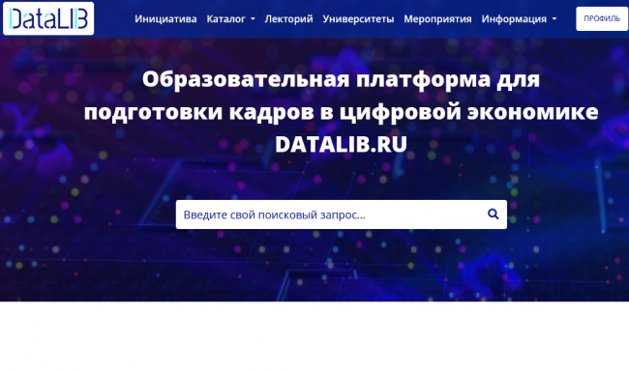Expand the Каталог dropdown arrow
The height and width of the screenshot is (372, 629).
coord(253,18)
